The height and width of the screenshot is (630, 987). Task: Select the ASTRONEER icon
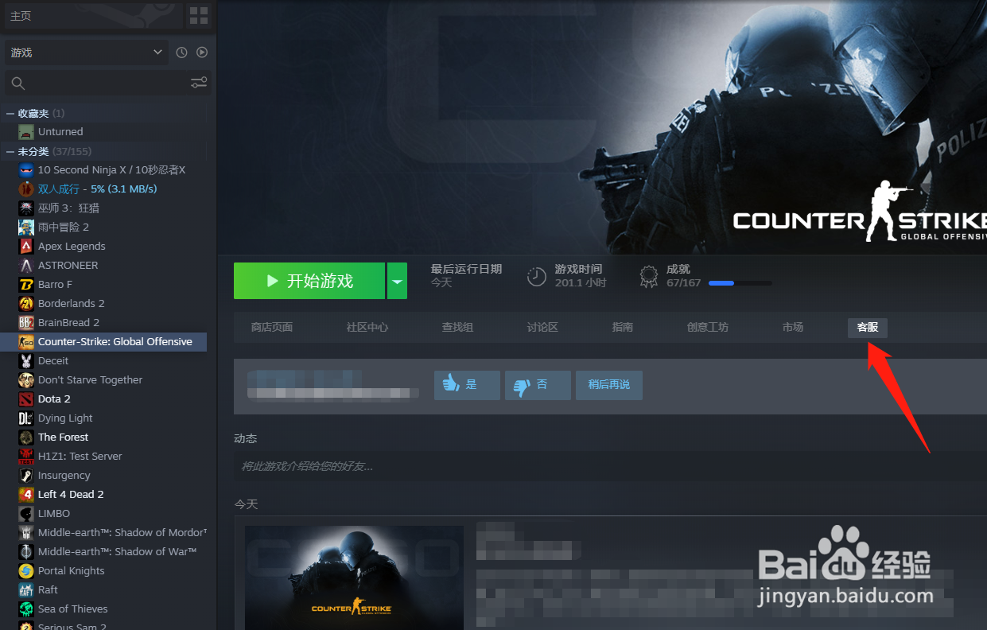(x=26, y=265)
